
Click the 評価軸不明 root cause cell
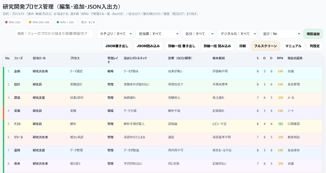click(x=220, y=71)
